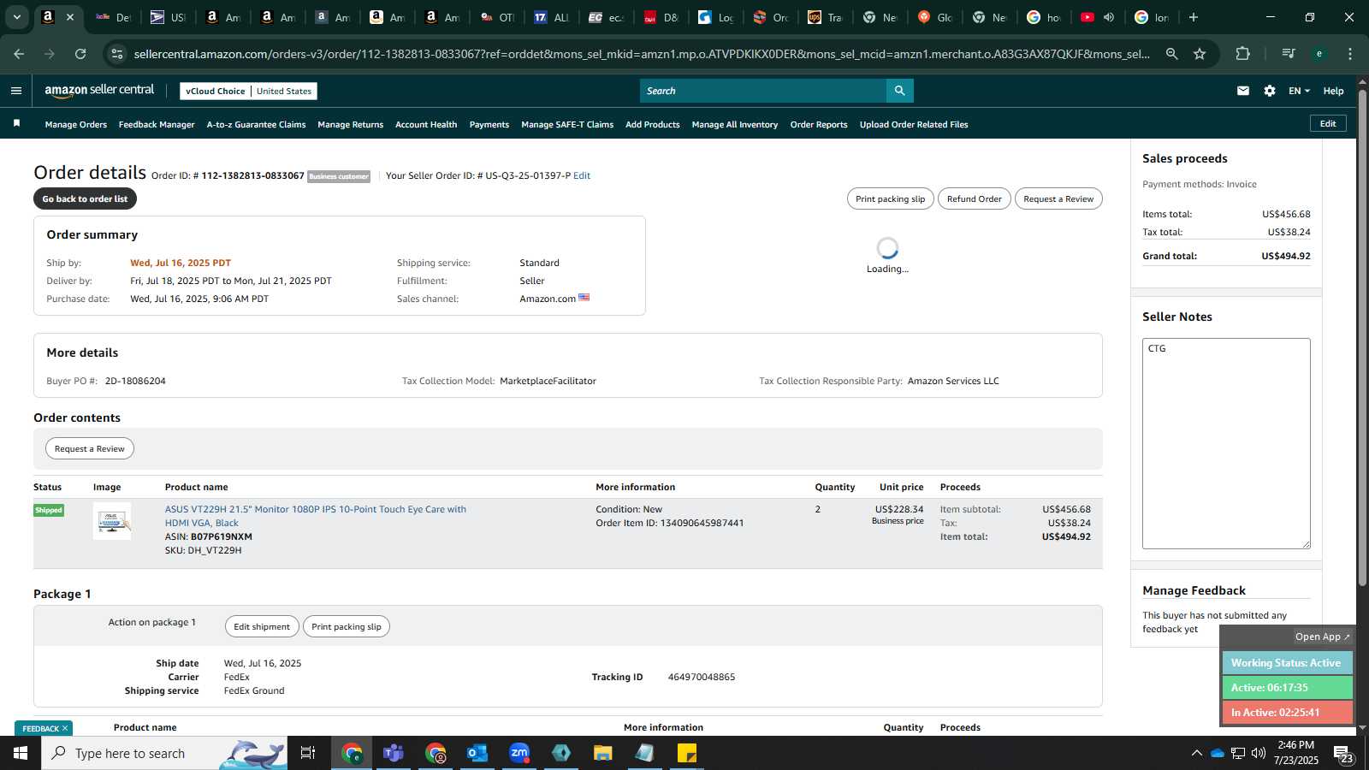Image resolution: width=1369 pixels, height=770 pixels.
Task: Go to A-to-z Guarantee Claims
Action: tap(256, 125)
